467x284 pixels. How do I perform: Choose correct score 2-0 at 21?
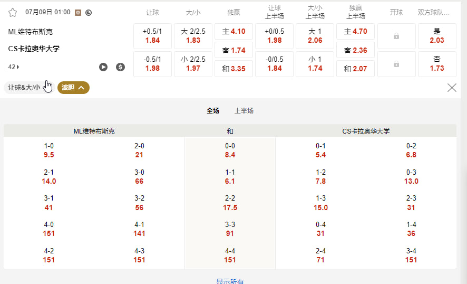coord(139,150)
